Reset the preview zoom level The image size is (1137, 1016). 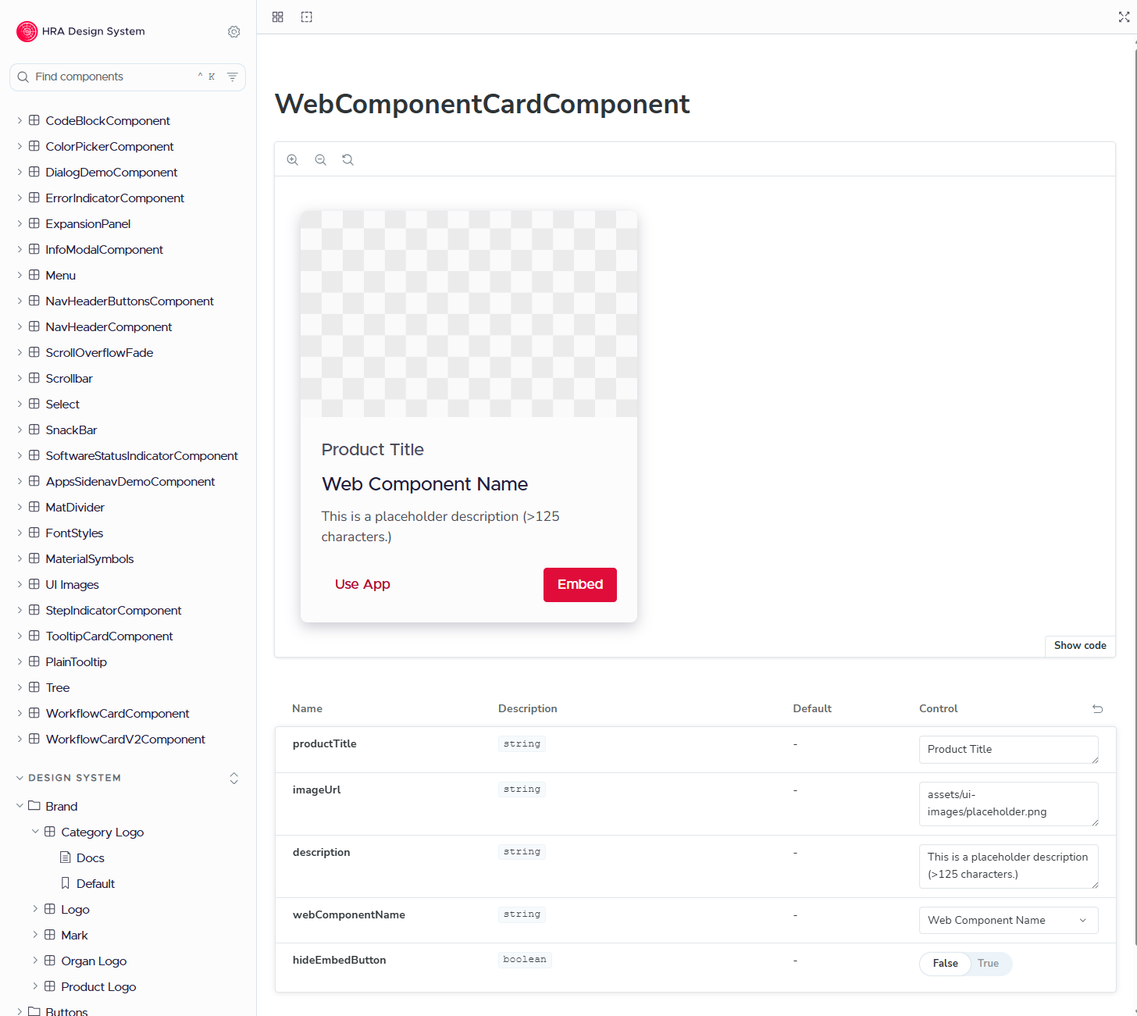(348, 159)
